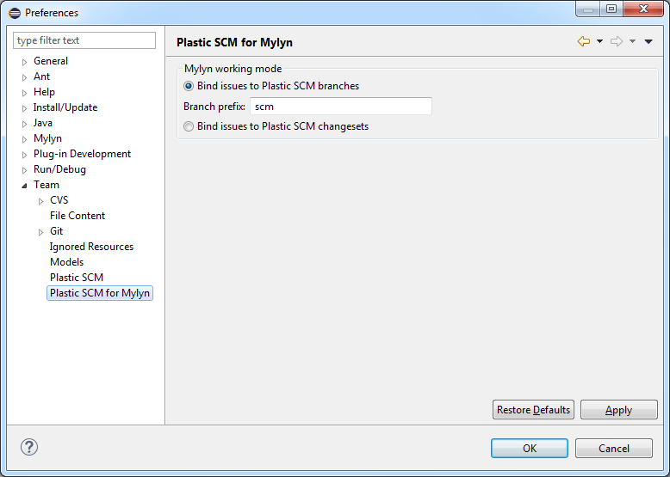Select CVS under Team
Viewport: 670px width, 477px height.
tap(59, 200)
